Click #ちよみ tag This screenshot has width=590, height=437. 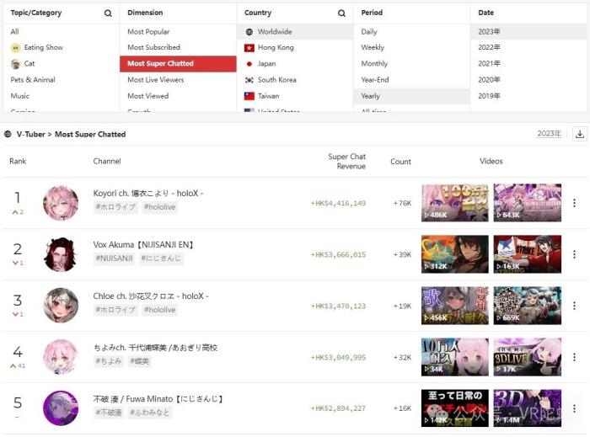pyautogui.click(x=109, y=361)
